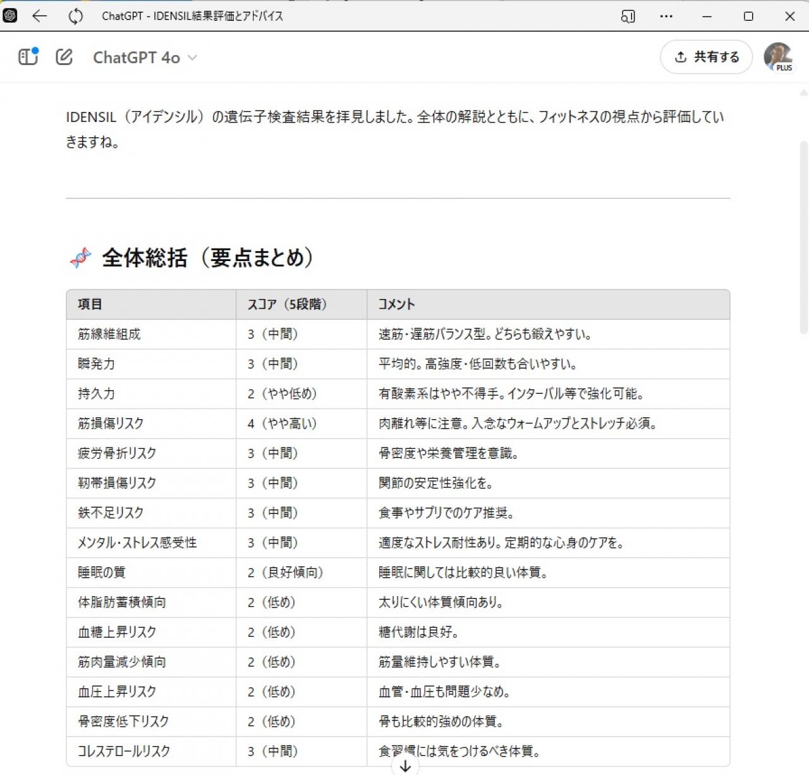Click the window title ChatGPT - IDENSIL結果評価とアドバイス
This screenshot has height=775, width=809.
pyautogui.click(x=192, y=16)
